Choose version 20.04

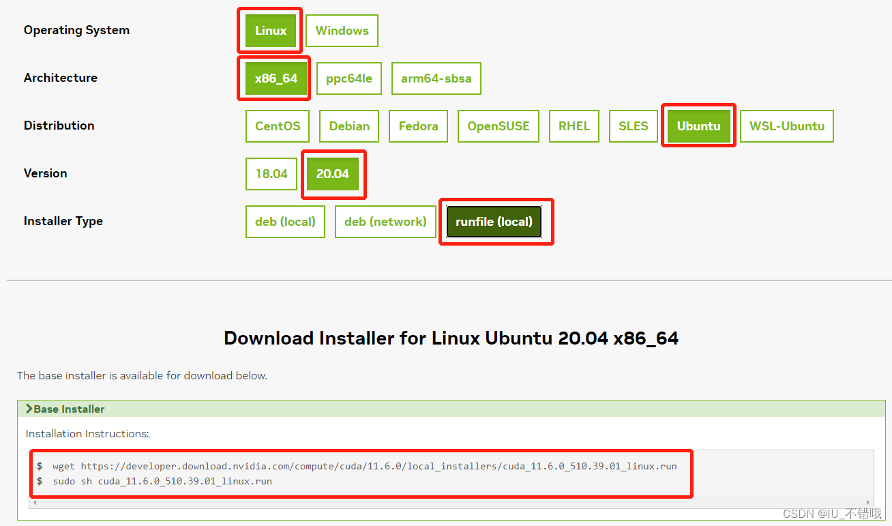point(333,174)
